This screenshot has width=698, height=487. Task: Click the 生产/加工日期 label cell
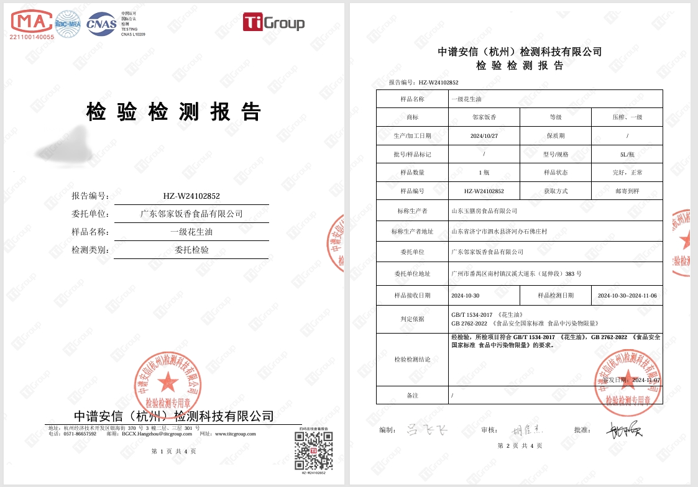pos(412,136)
